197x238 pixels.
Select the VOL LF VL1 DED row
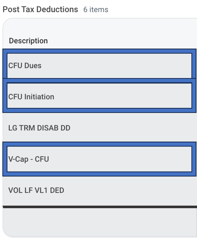coord(100,190)
